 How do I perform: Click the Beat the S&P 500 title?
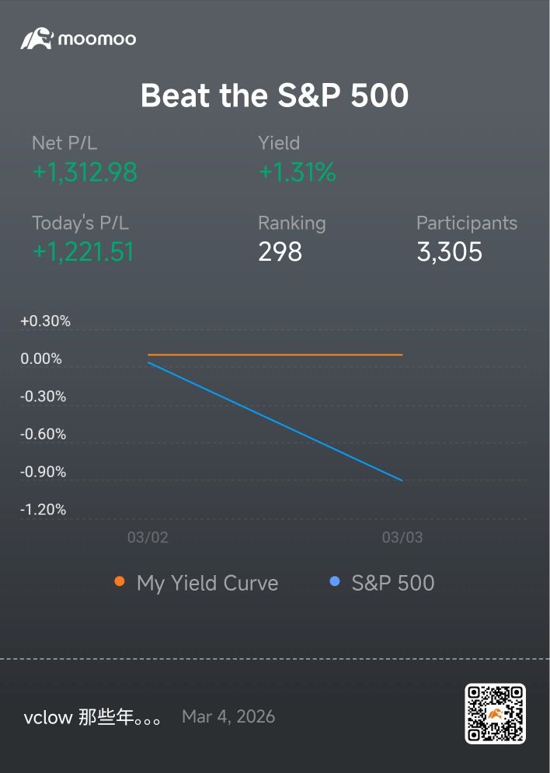[275, 95]
